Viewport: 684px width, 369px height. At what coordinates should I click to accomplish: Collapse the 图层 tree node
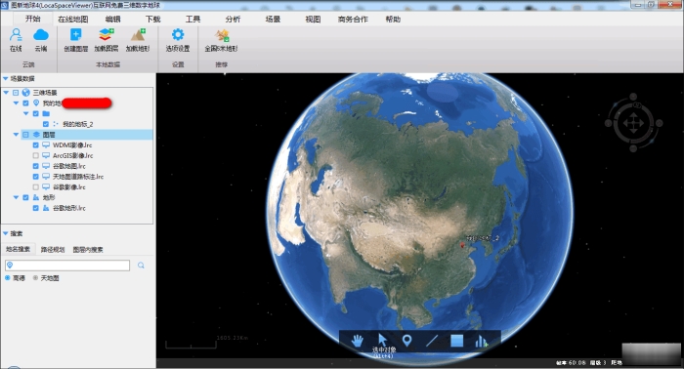(17, 135)
